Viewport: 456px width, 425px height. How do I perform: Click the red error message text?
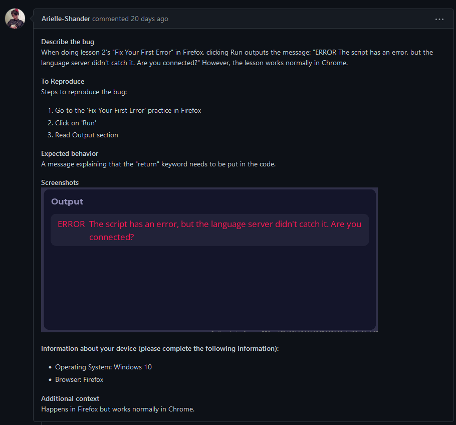tap(225, 230)
